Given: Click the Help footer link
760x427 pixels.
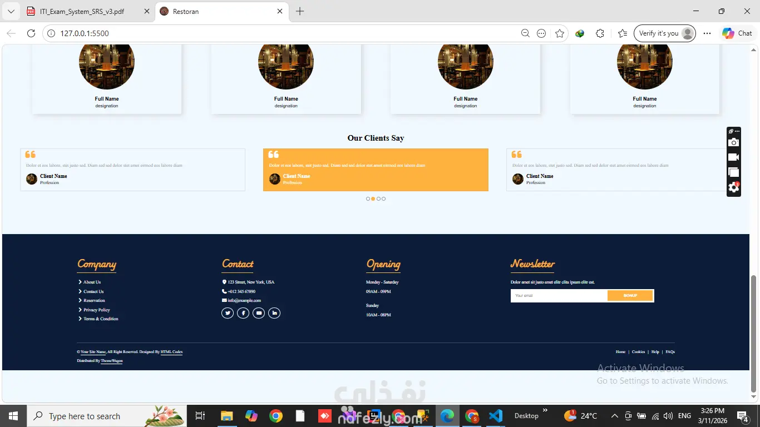Looking at the screenshot, I should click(x=655, y=352).
